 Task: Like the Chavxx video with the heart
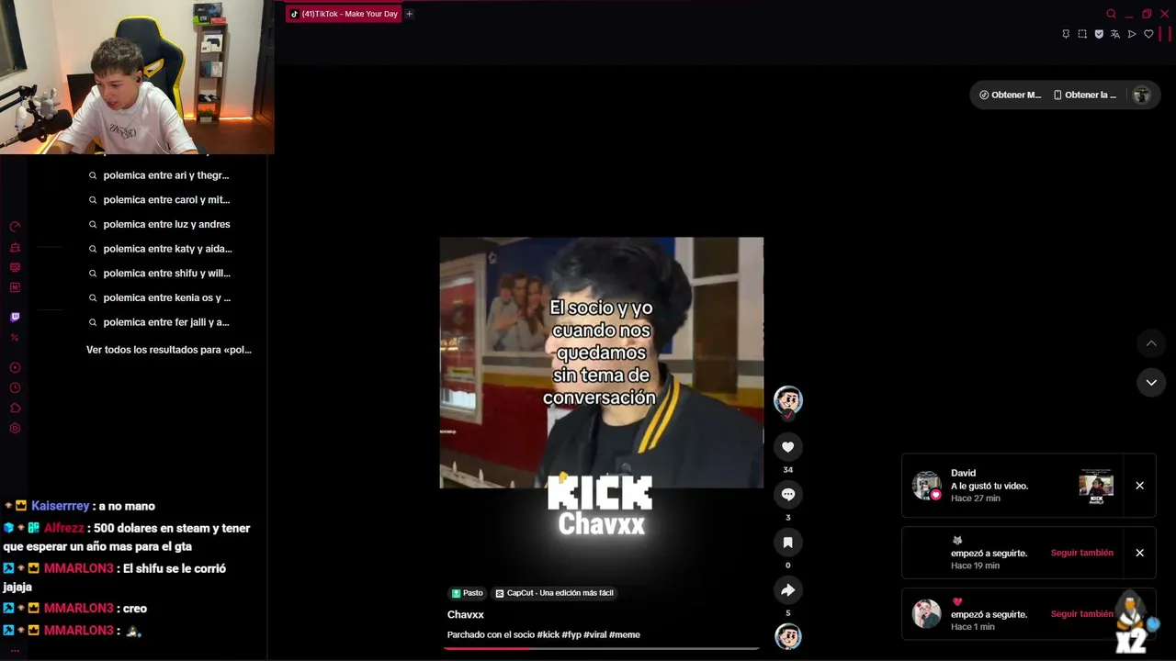[787, 447]
